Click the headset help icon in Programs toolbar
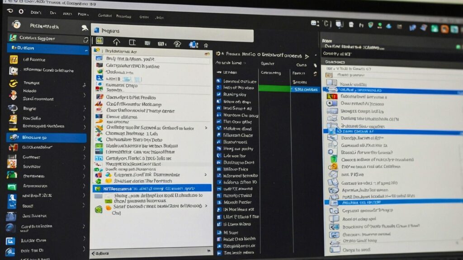The width and height of the screenshot is (463, 260). click(x=177, y=44)
